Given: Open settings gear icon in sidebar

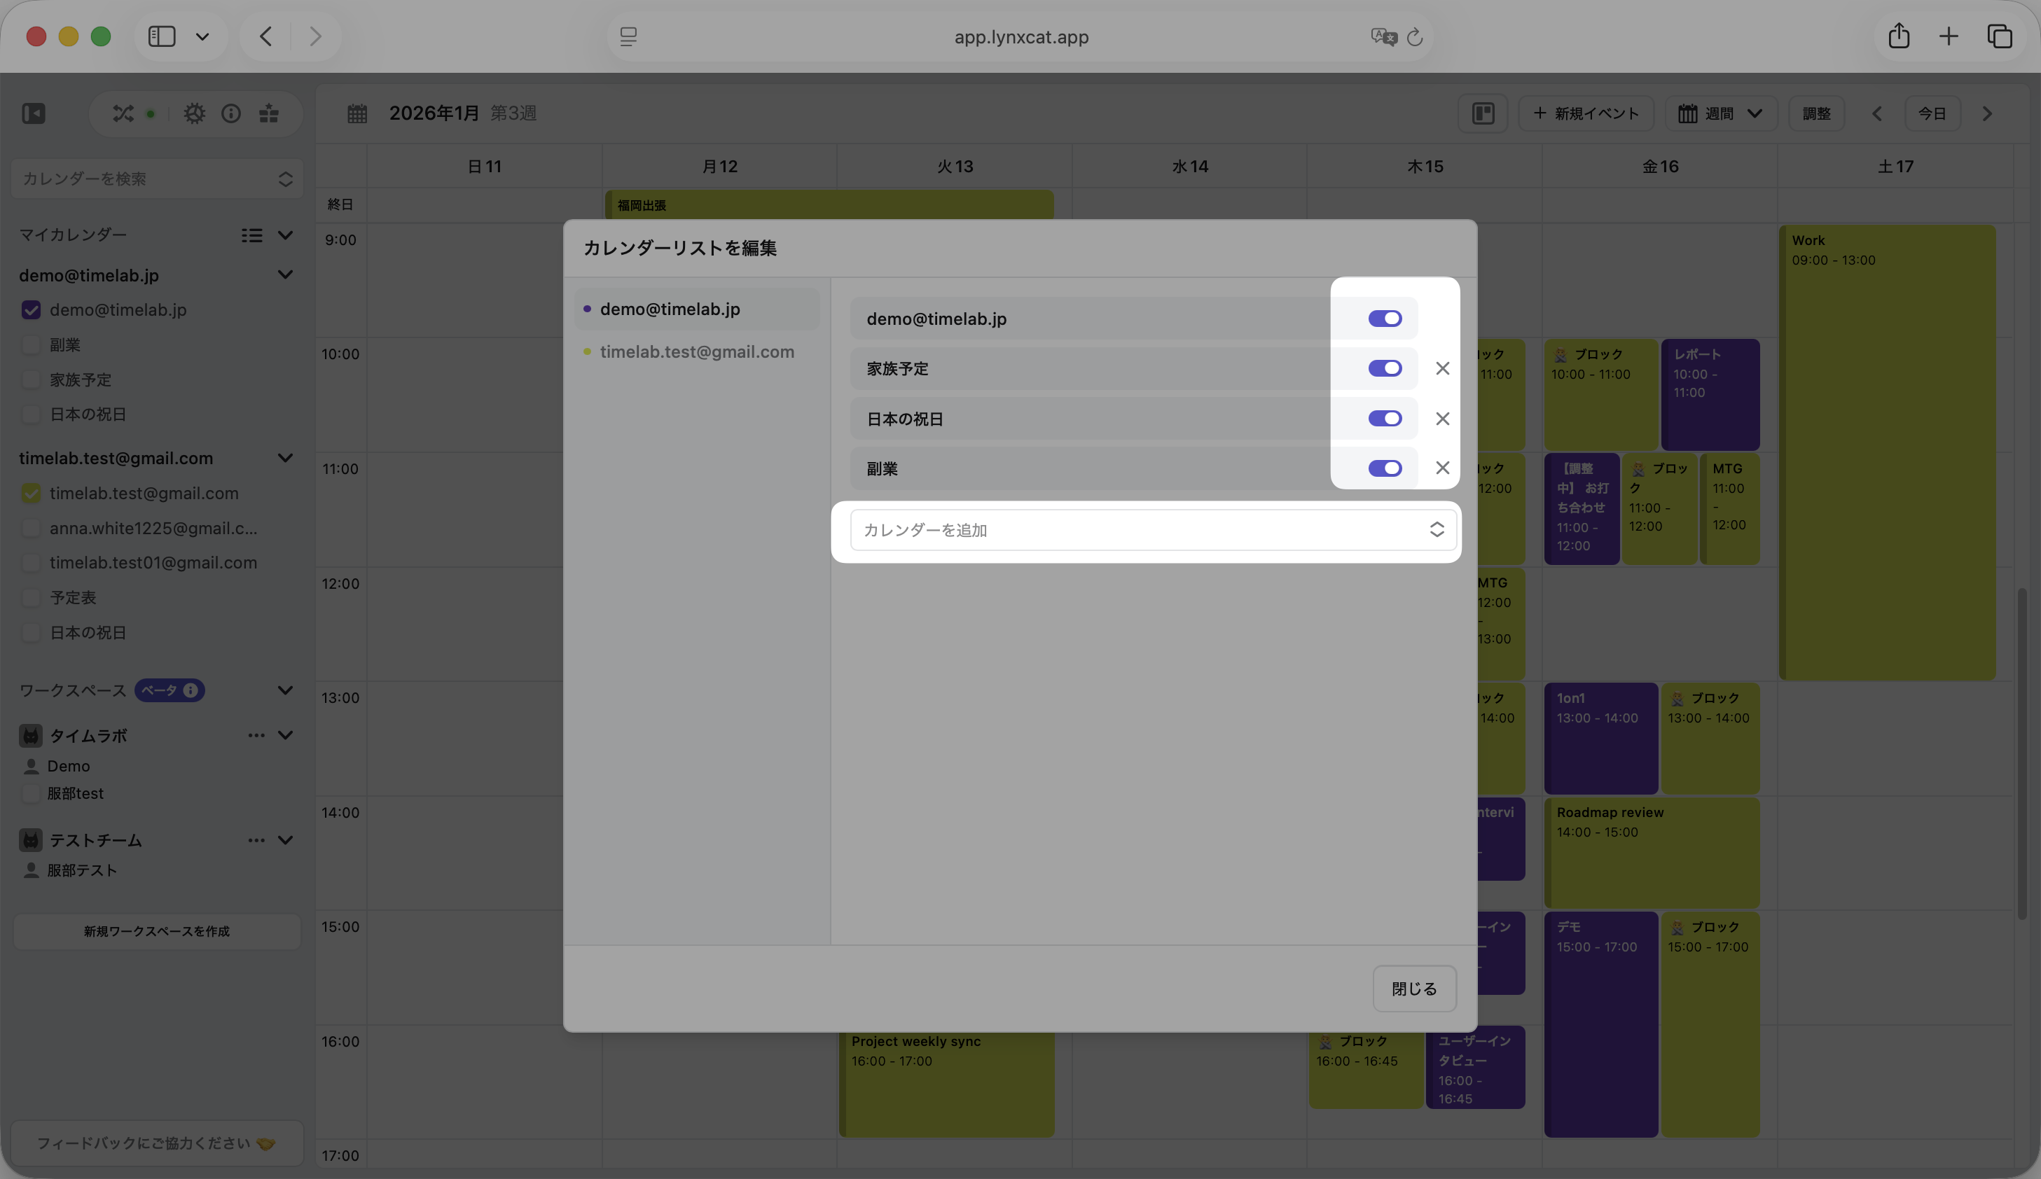Looking at the screenshot, I should [x=195, y=113].
